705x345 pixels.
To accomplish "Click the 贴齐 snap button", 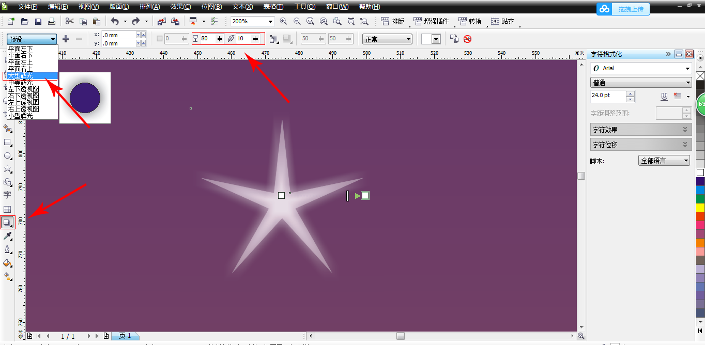I will tap(502, 22).
